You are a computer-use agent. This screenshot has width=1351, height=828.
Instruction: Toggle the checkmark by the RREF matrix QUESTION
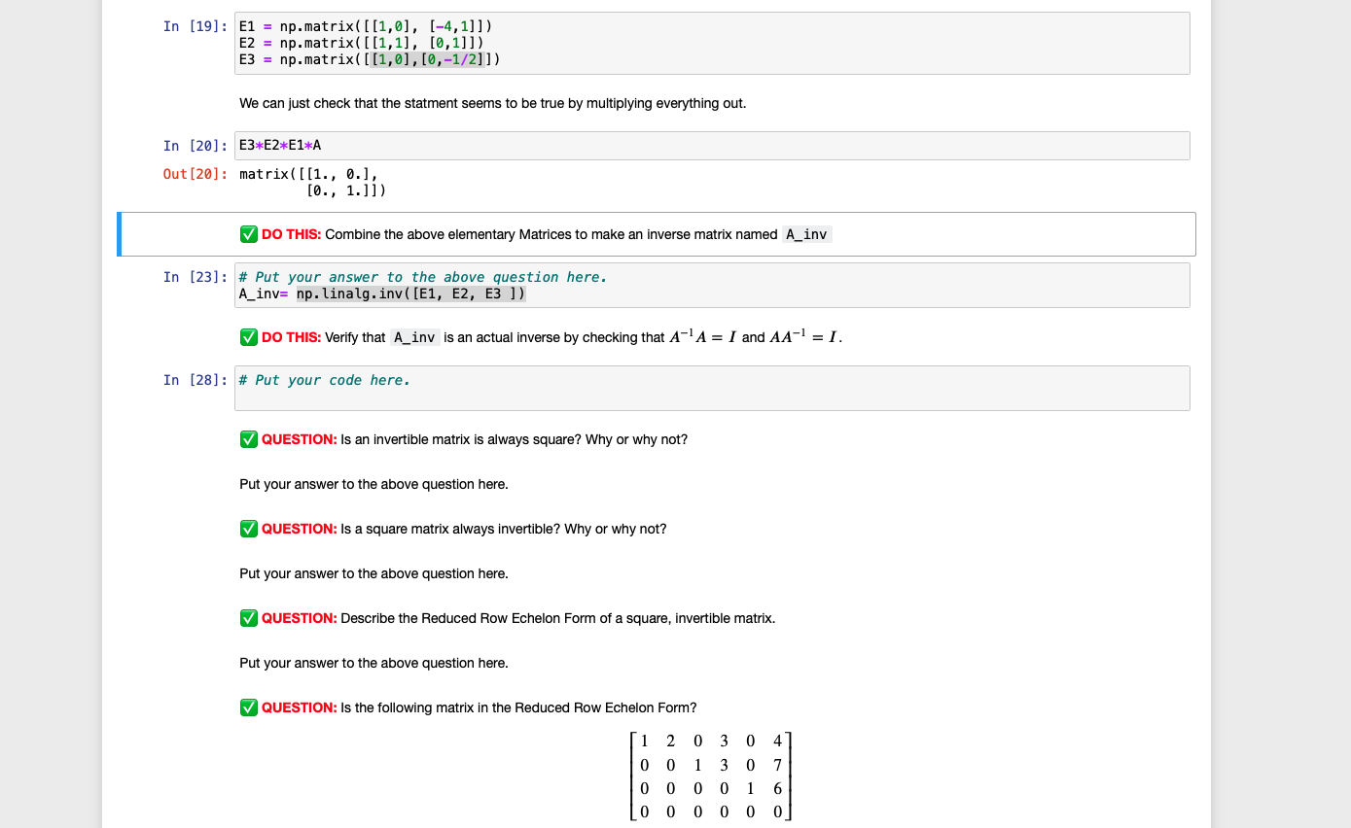coord(249,707)
